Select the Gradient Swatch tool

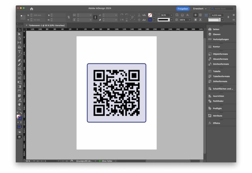(x=19, y=86)
